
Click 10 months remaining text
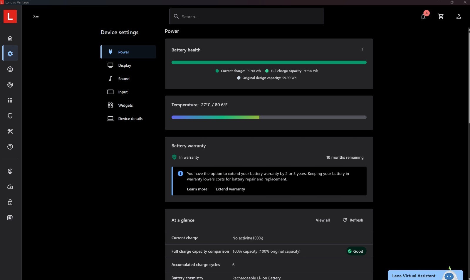click(x=345, y=157)
